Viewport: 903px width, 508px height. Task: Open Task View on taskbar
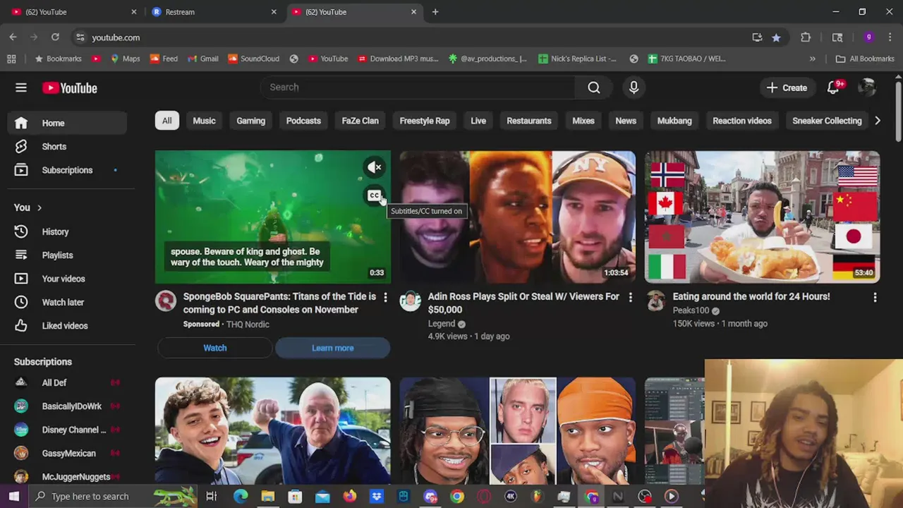[211, 496]
